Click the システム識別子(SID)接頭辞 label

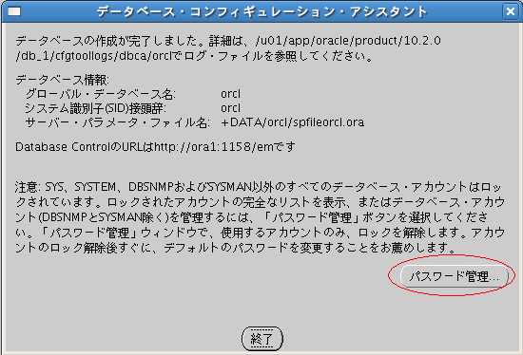pos(95,108)
